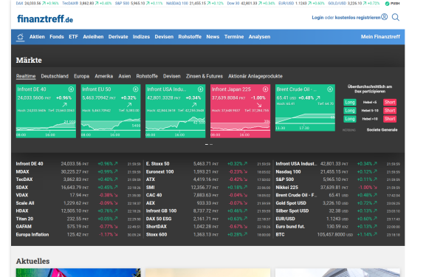
Task: Click Long button for Hebel >10
Action: (350, 119)
